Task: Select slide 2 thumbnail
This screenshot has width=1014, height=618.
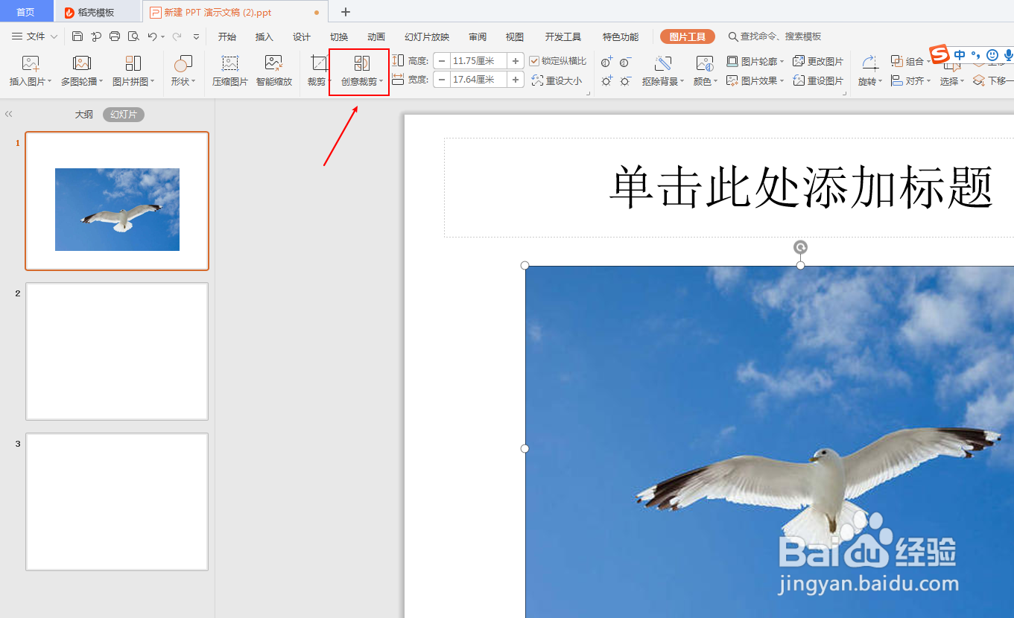Action: pyautogui.click(x=117, y=351)
